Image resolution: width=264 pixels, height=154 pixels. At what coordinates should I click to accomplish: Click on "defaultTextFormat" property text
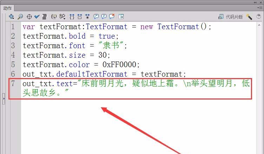pos(92,74)
